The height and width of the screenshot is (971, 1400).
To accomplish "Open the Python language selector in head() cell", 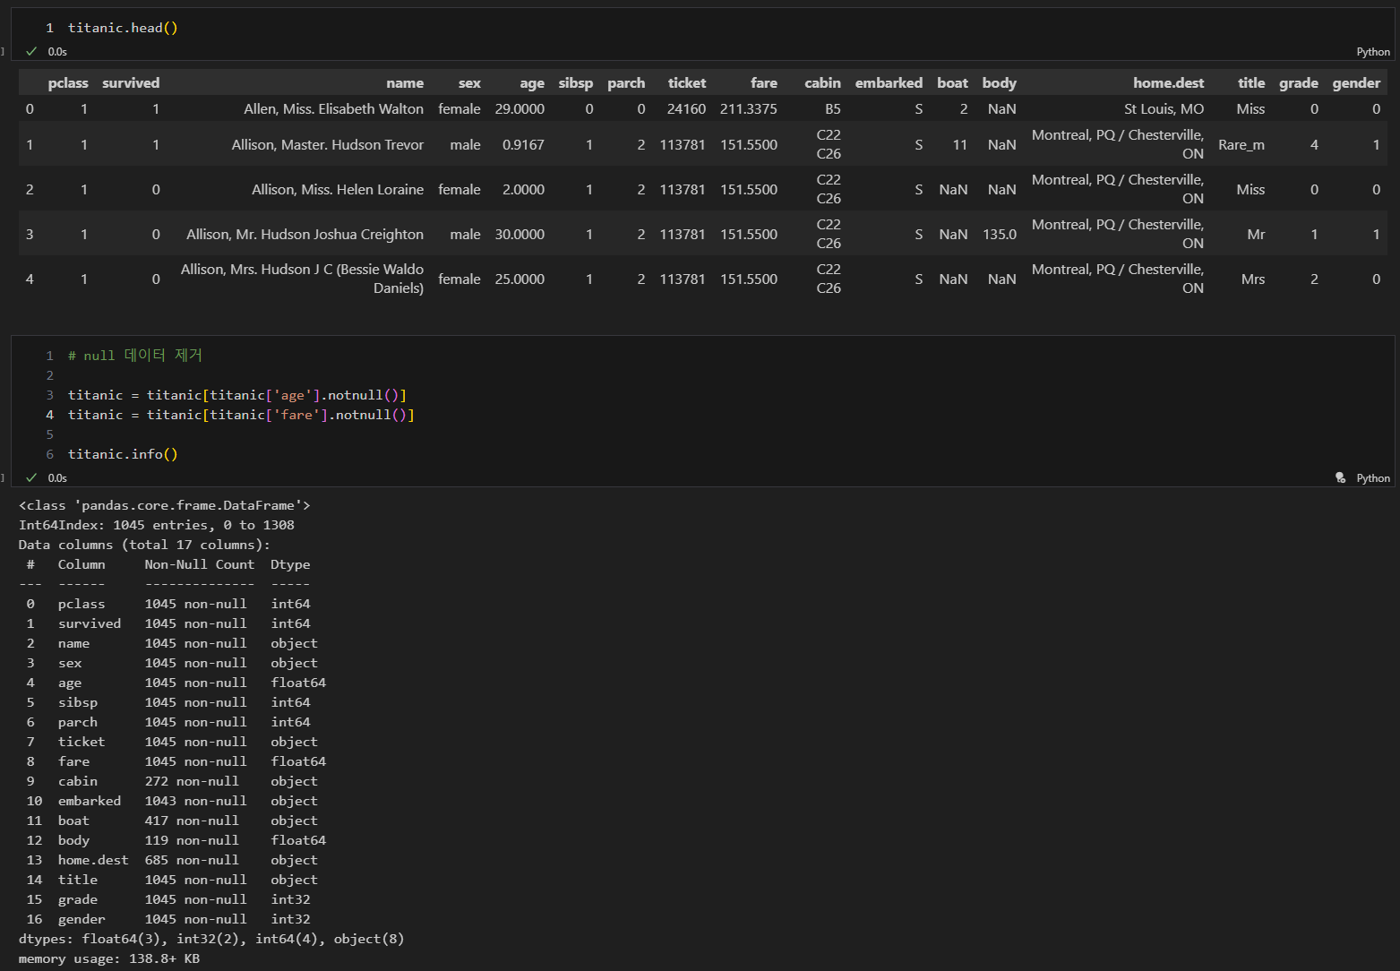I will tap(1373, 52).
